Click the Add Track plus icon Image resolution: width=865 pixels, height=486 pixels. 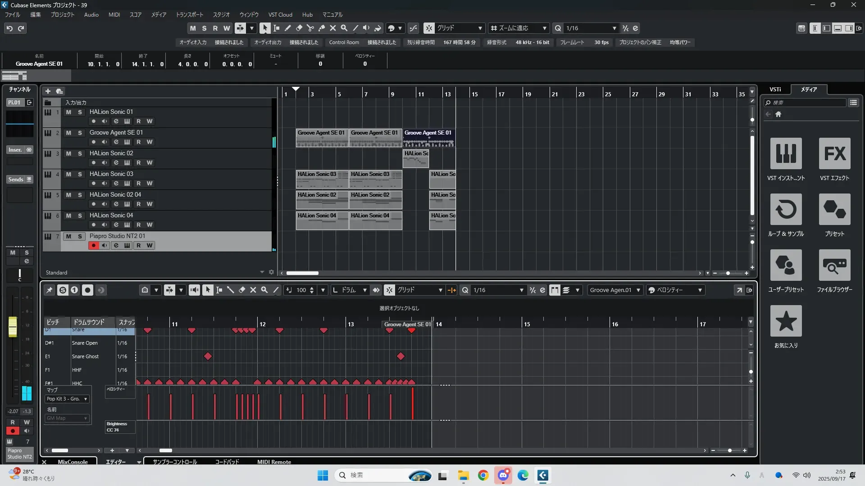click(48, 91)
